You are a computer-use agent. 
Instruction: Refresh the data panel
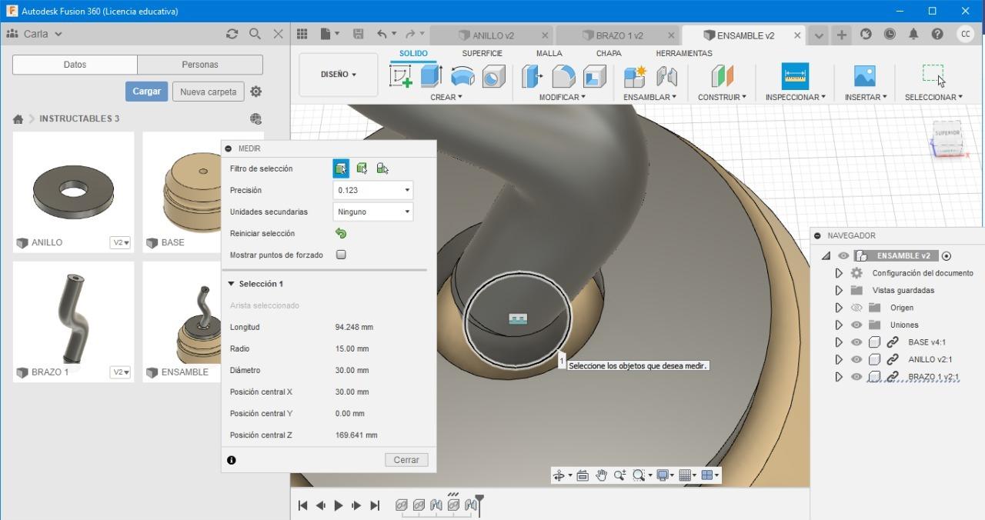click(232, 34)
